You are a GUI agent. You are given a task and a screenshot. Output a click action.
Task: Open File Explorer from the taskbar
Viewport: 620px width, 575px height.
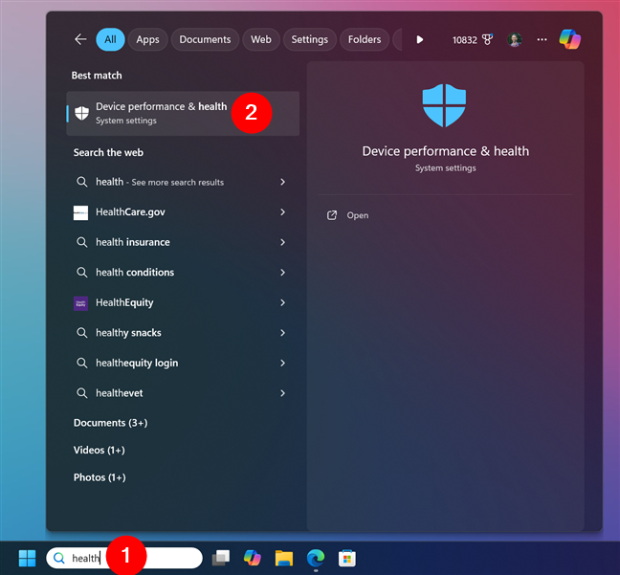[x=284, y=558]
